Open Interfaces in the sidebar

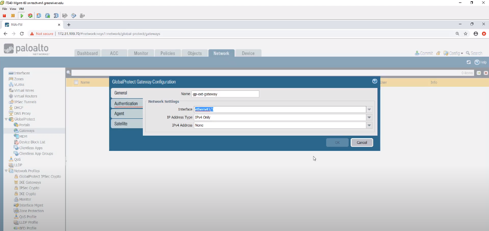tap(22, 73)
